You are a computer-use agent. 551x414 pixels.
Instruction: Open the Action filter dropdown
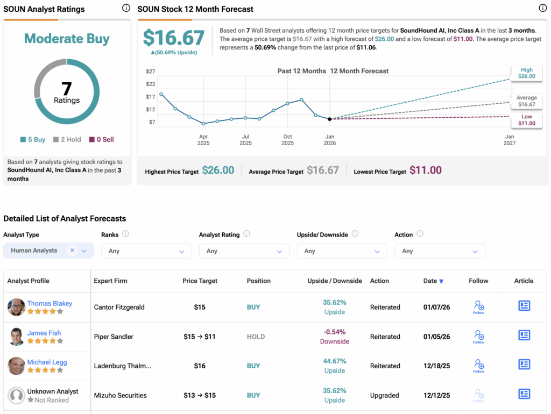[440, 251]
